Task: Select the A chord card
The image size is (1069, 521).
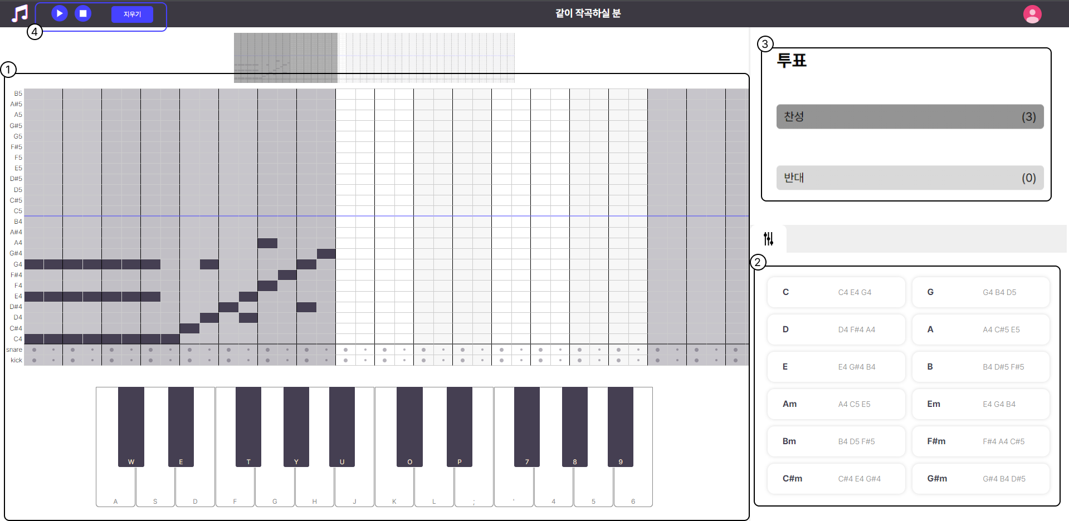Action: pos(980,330)
